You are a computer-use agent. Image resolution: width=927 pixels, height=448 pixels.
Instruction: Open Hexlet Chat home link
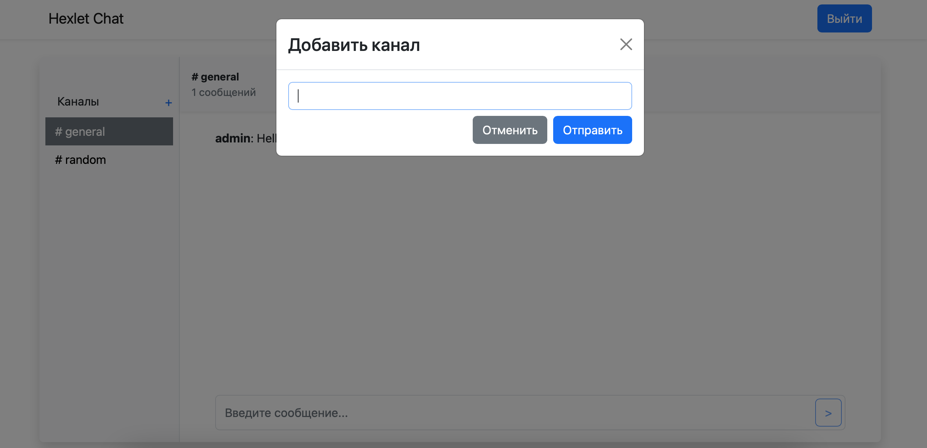(x=86, y=18)
